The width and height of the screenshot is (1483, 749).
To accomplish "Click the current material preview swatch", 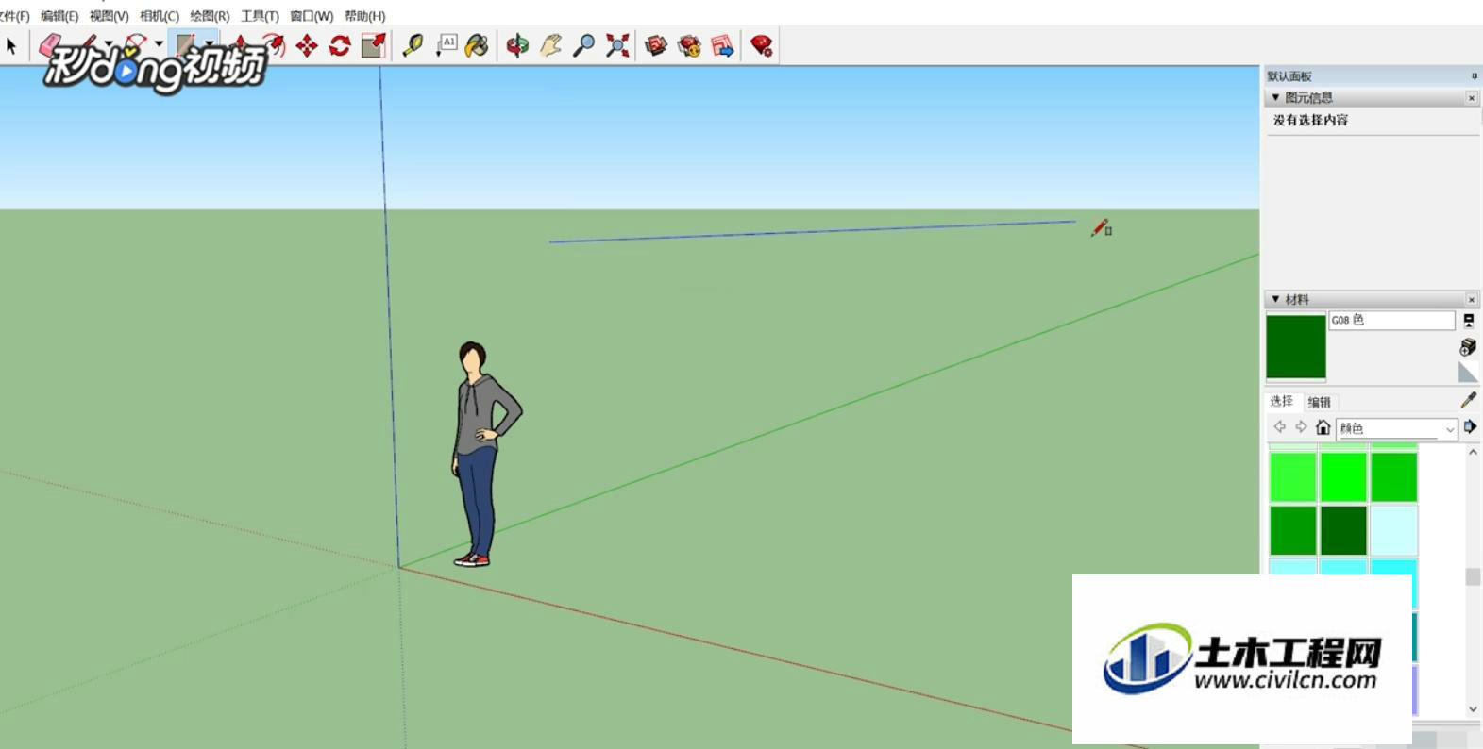I will (x=1295, y=347).
